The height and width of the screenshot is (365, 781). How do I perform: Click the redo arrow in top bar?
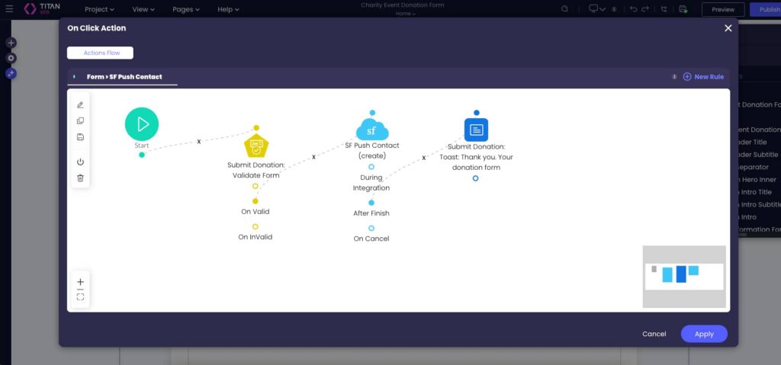tap(645, 9)
